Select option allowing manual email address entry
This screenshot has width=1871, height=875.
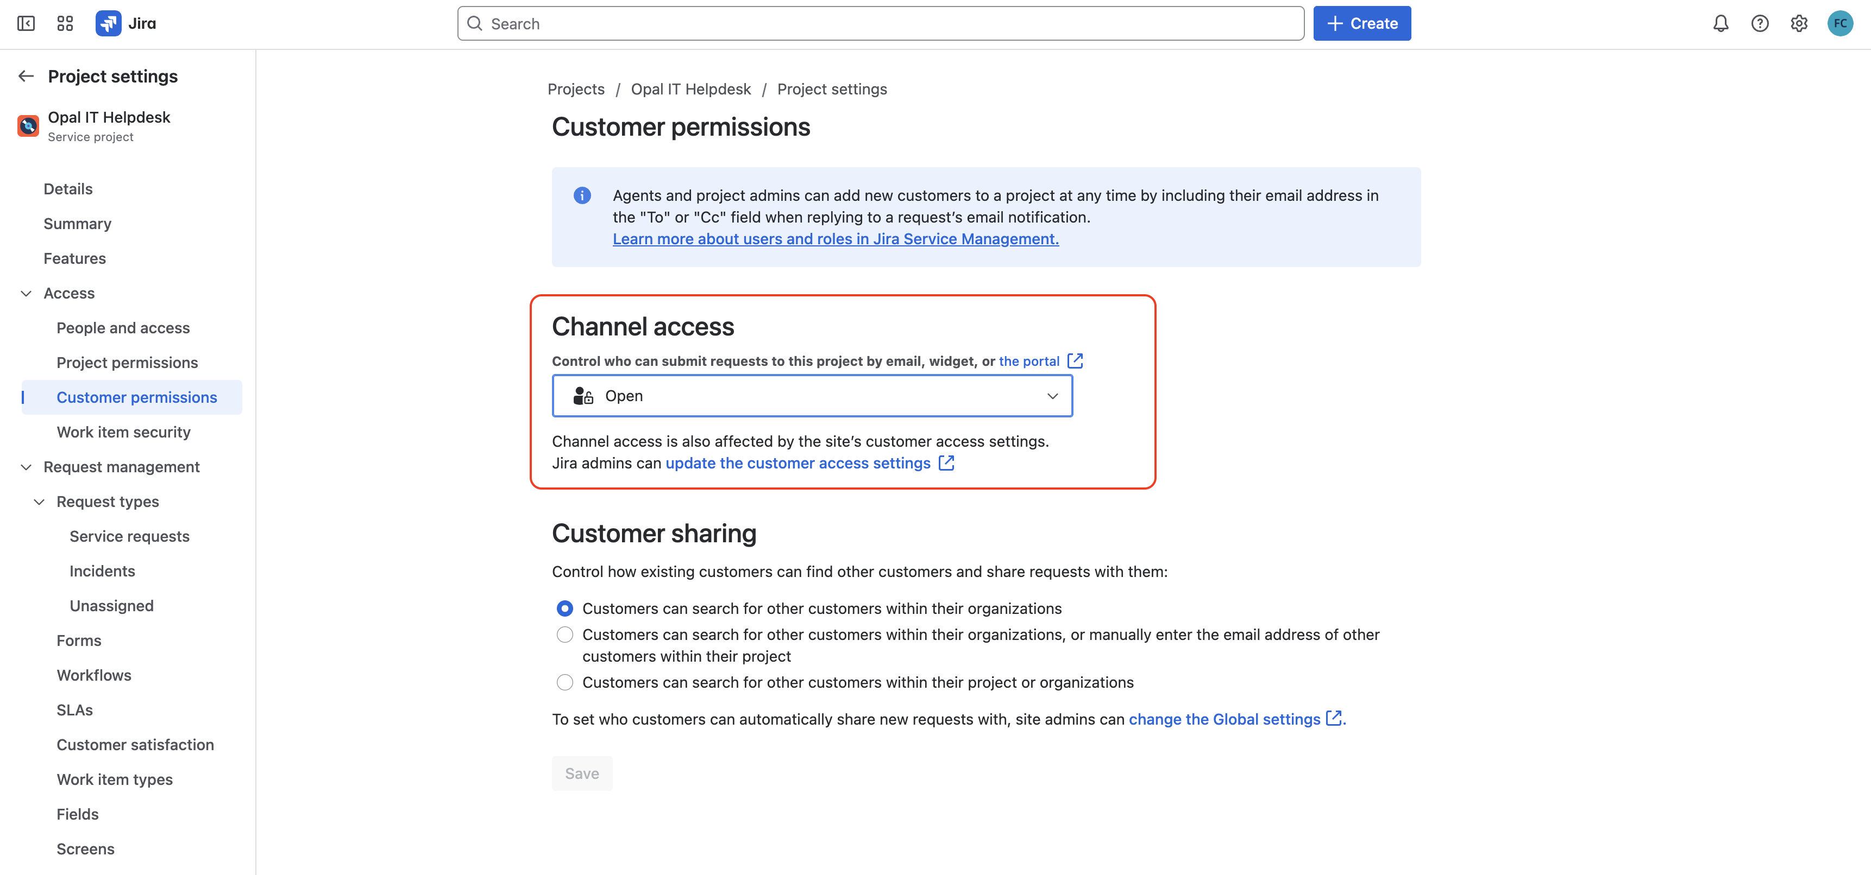(x=564, y=635)
